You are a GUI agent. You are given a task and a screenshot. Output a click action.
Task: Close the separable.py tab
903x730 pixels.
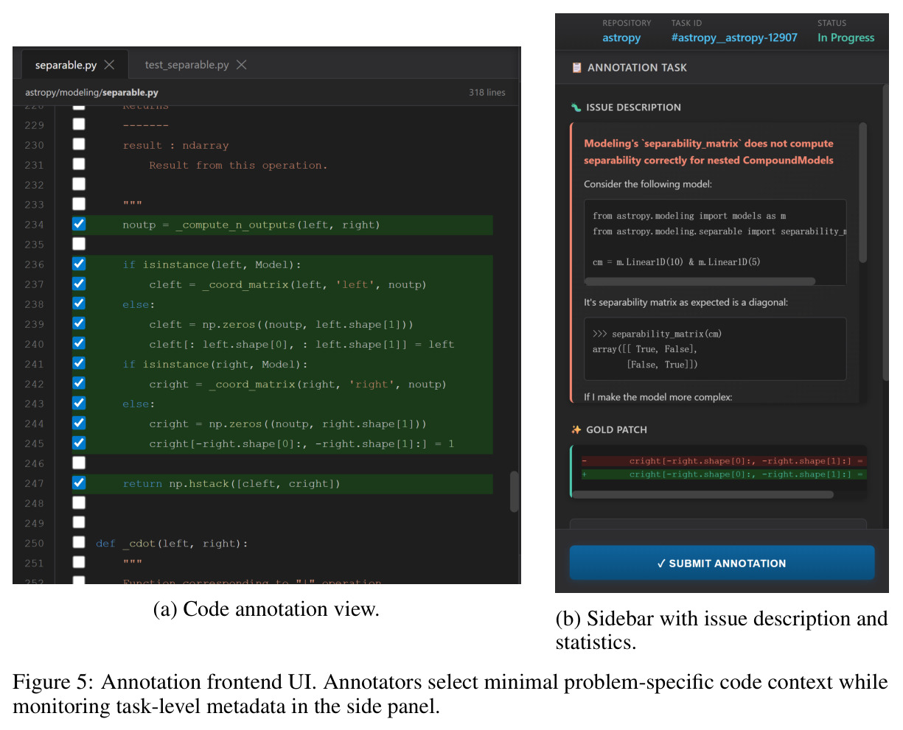(109, 65)
